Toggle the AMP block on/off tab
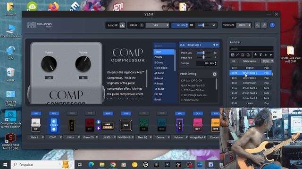This screenshot has width=302, height=169. 108,114
